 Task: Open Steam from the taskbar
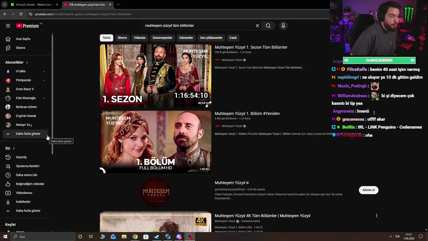tap(157, 237)
